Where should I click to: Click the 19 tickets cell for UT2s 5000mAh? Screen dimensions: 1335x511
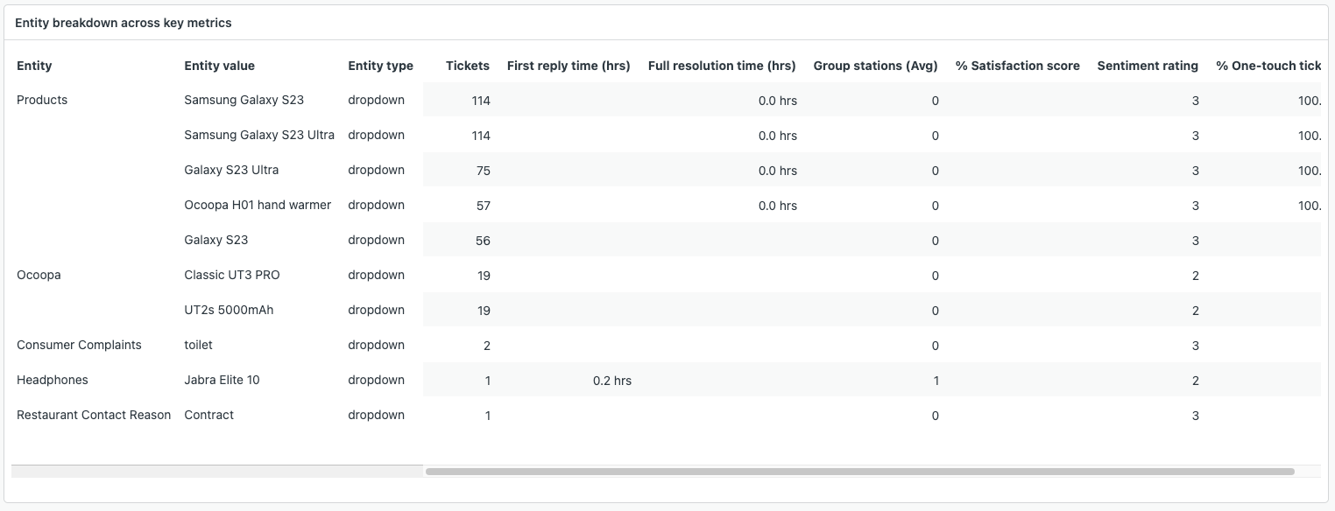[x=483, y=311]
